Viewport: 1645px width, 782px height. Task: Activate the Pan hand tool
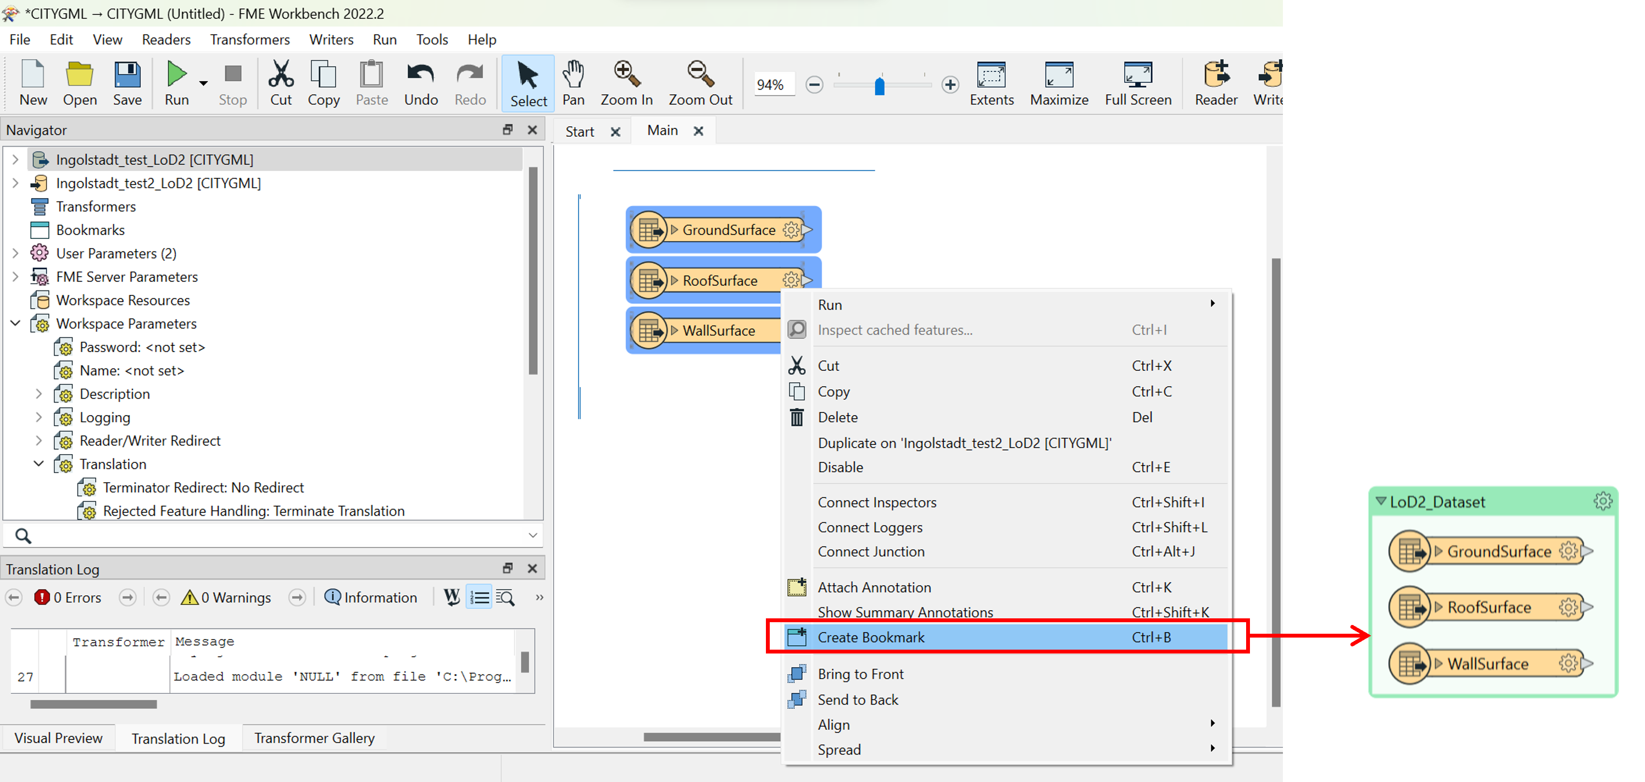tap(574, 83)
